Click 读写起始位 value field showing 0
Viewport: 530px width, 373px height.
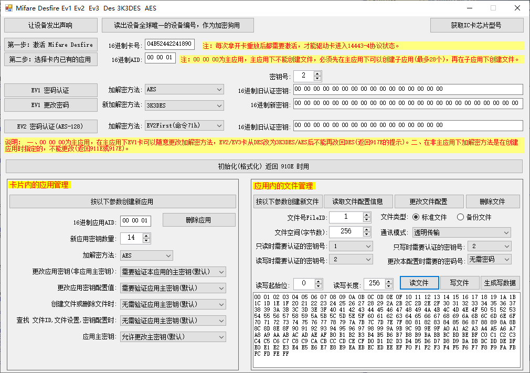point(304,283)
